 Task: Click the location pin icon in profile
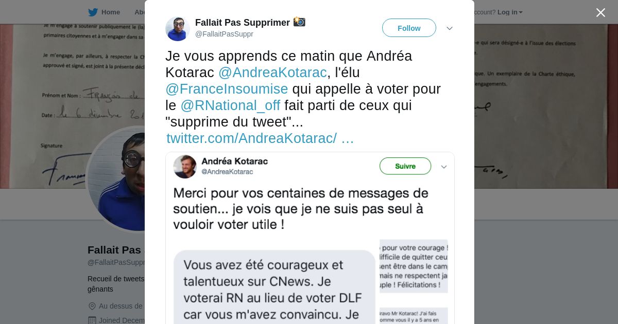click(x=92, y=306)
